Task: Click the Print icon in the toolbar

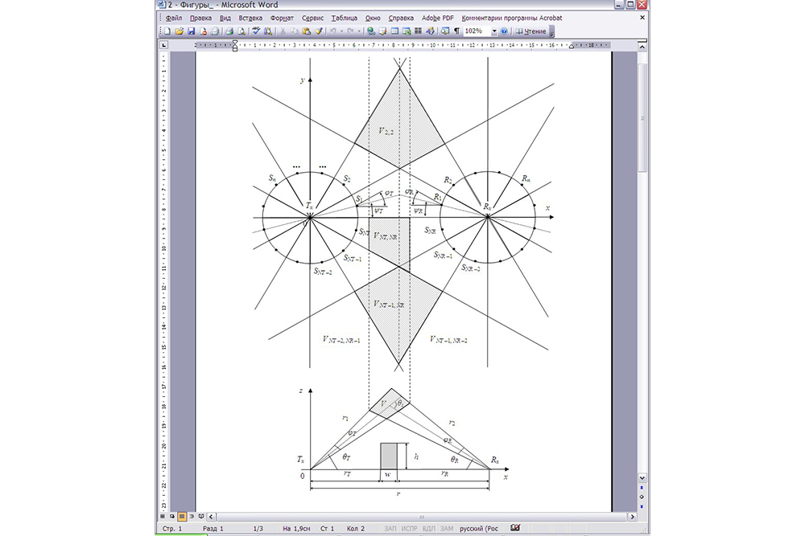Action: 228,31
